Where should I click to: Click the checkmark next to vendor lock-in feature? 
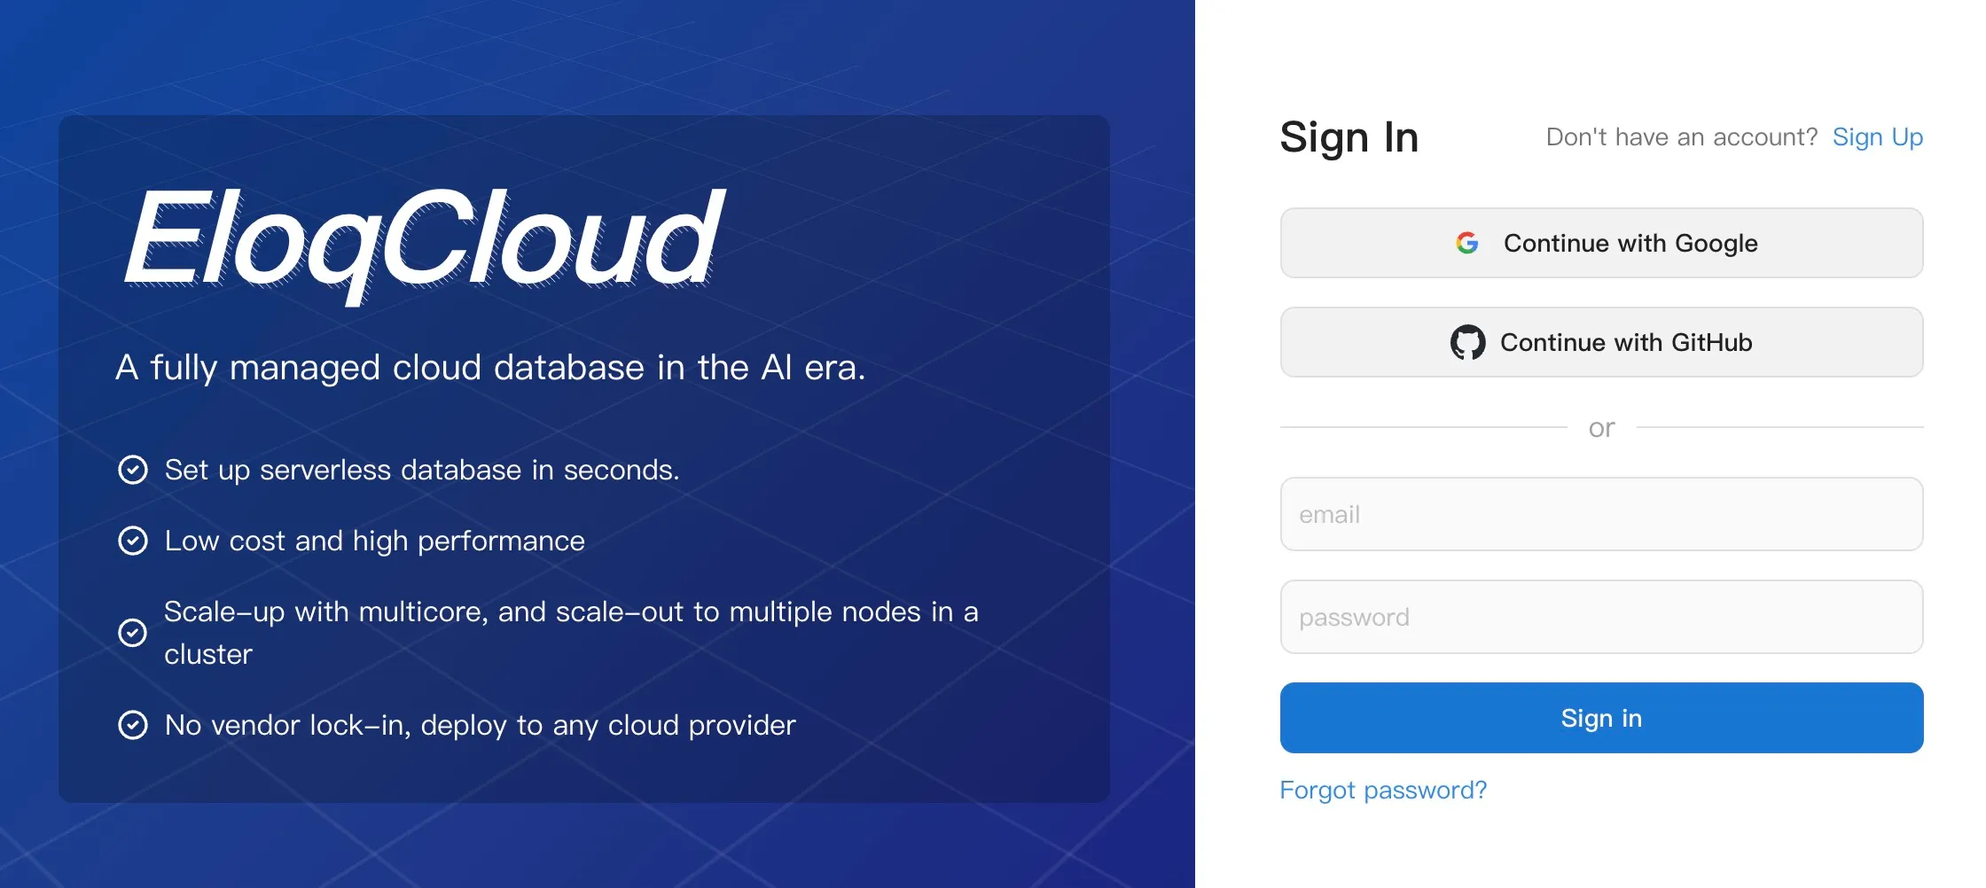pyautogui.click(x=133, y=725)
